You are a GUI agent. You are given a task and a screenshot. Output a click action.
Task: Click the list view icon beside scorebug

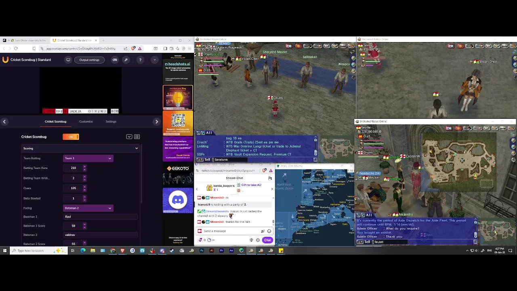[137, 137]
